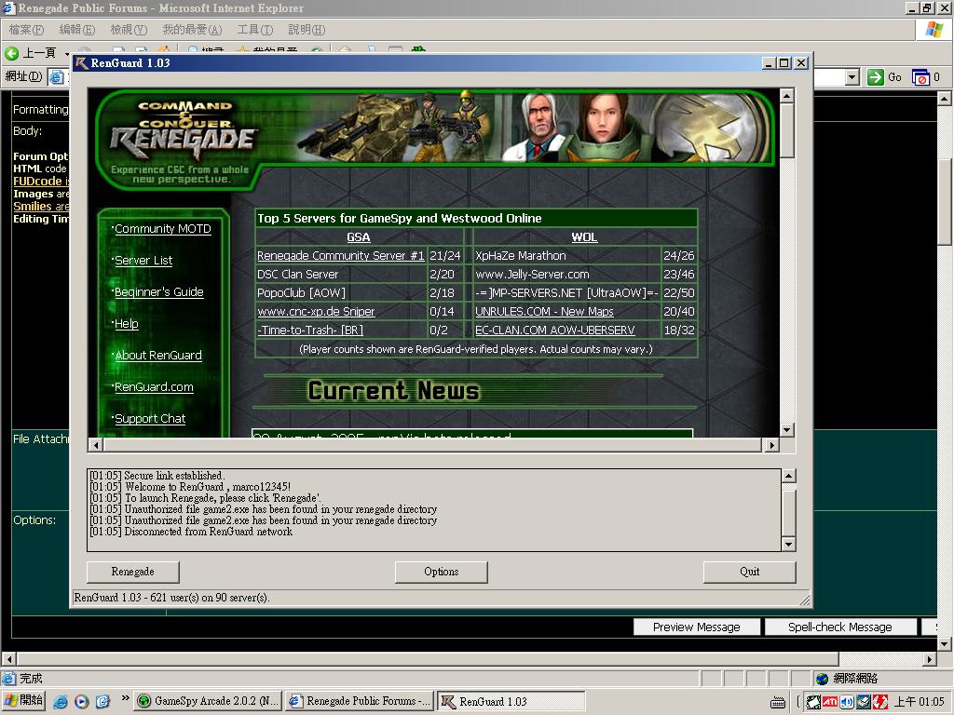Click the popup blocker icon next to Go
Viewport: 954px width, 715px height.
(920, 77)
